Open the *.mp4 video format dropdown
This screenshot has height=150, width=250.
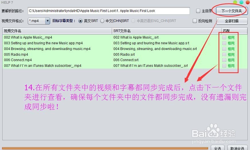click(x=39, y=21)
